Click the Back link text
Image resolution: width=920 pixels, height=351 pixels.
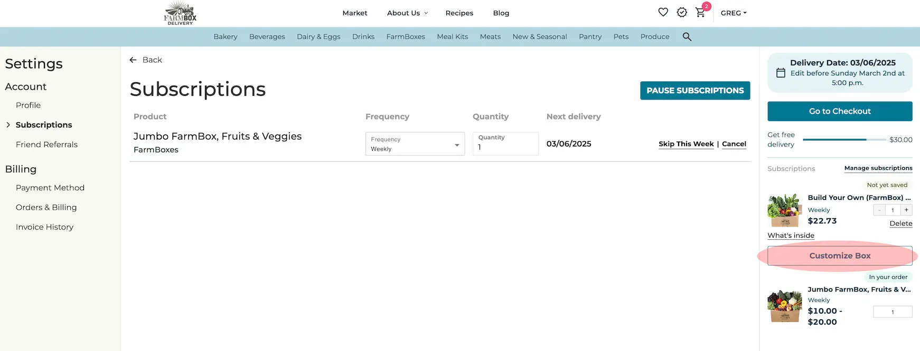pyautogui.click(x=152, y=60)
